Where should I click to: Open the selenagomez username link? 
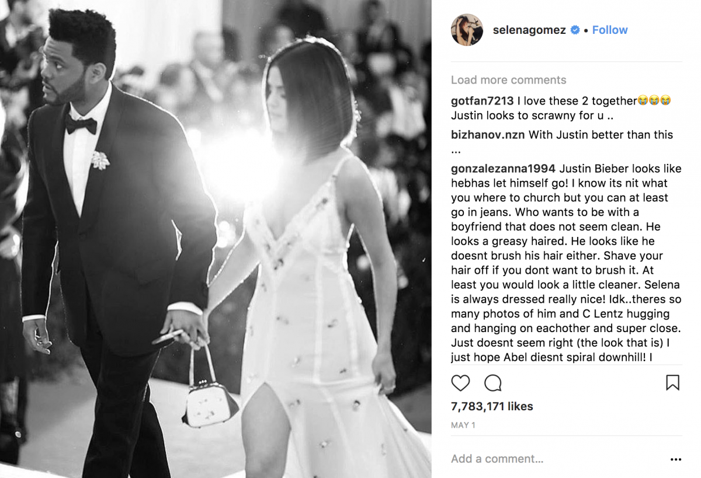[529, 30]
